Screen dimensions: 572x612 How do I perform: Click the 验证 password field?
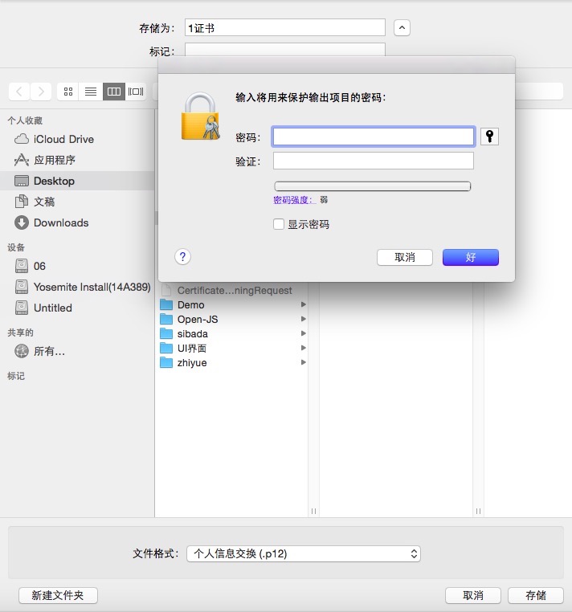pos(373,161)
